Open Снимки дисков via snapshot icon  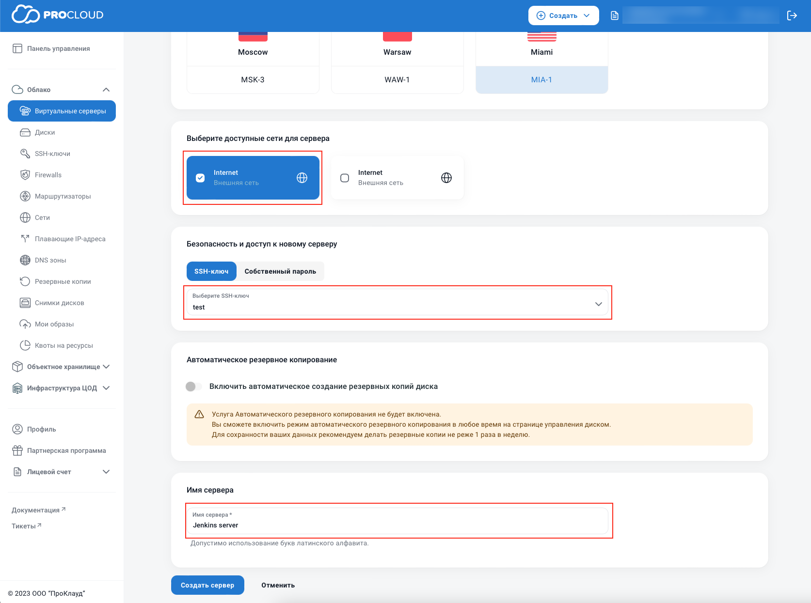[25, 303]
